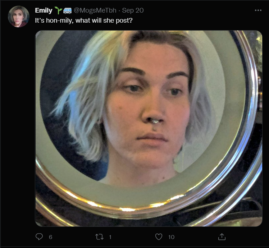Click the seedling emoji beside Emily

click(58, 10)
